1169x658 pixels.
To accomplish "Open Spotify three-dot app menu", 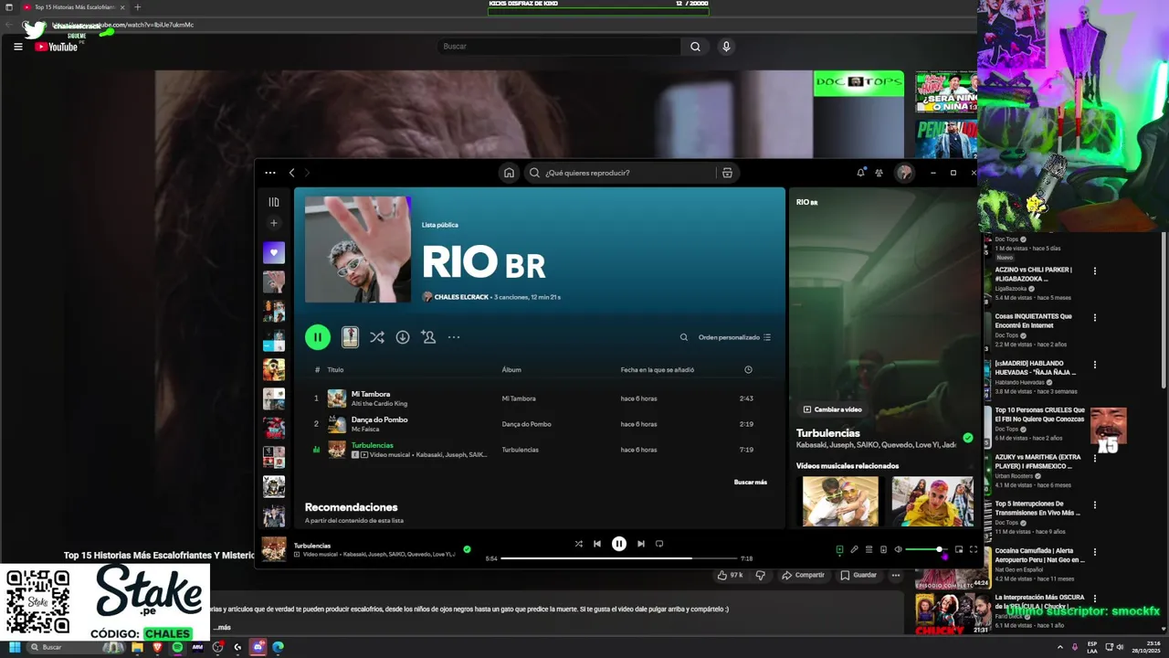I will tap(270, 173).
